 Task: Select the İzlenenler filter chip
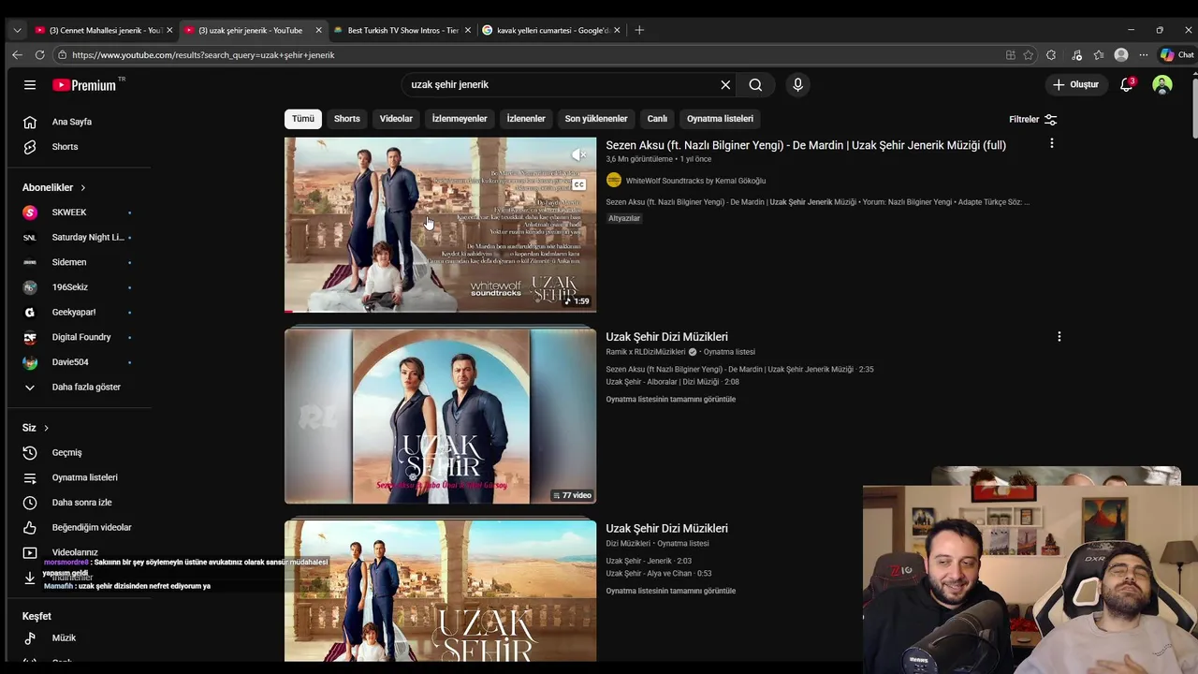point(526,119)
